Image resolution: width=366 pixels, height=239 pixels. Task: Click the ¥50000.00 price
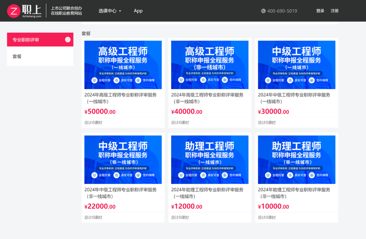tap(100, 112)
